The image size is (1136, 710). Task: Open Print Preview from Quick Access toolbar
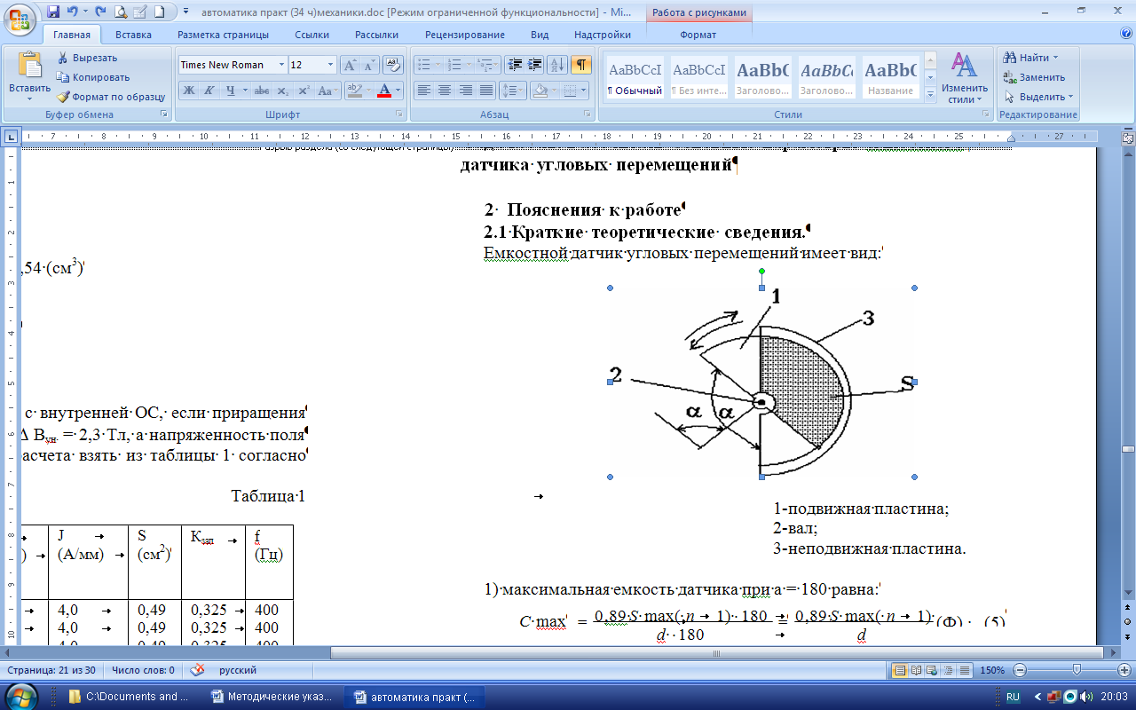coord(121,12)
